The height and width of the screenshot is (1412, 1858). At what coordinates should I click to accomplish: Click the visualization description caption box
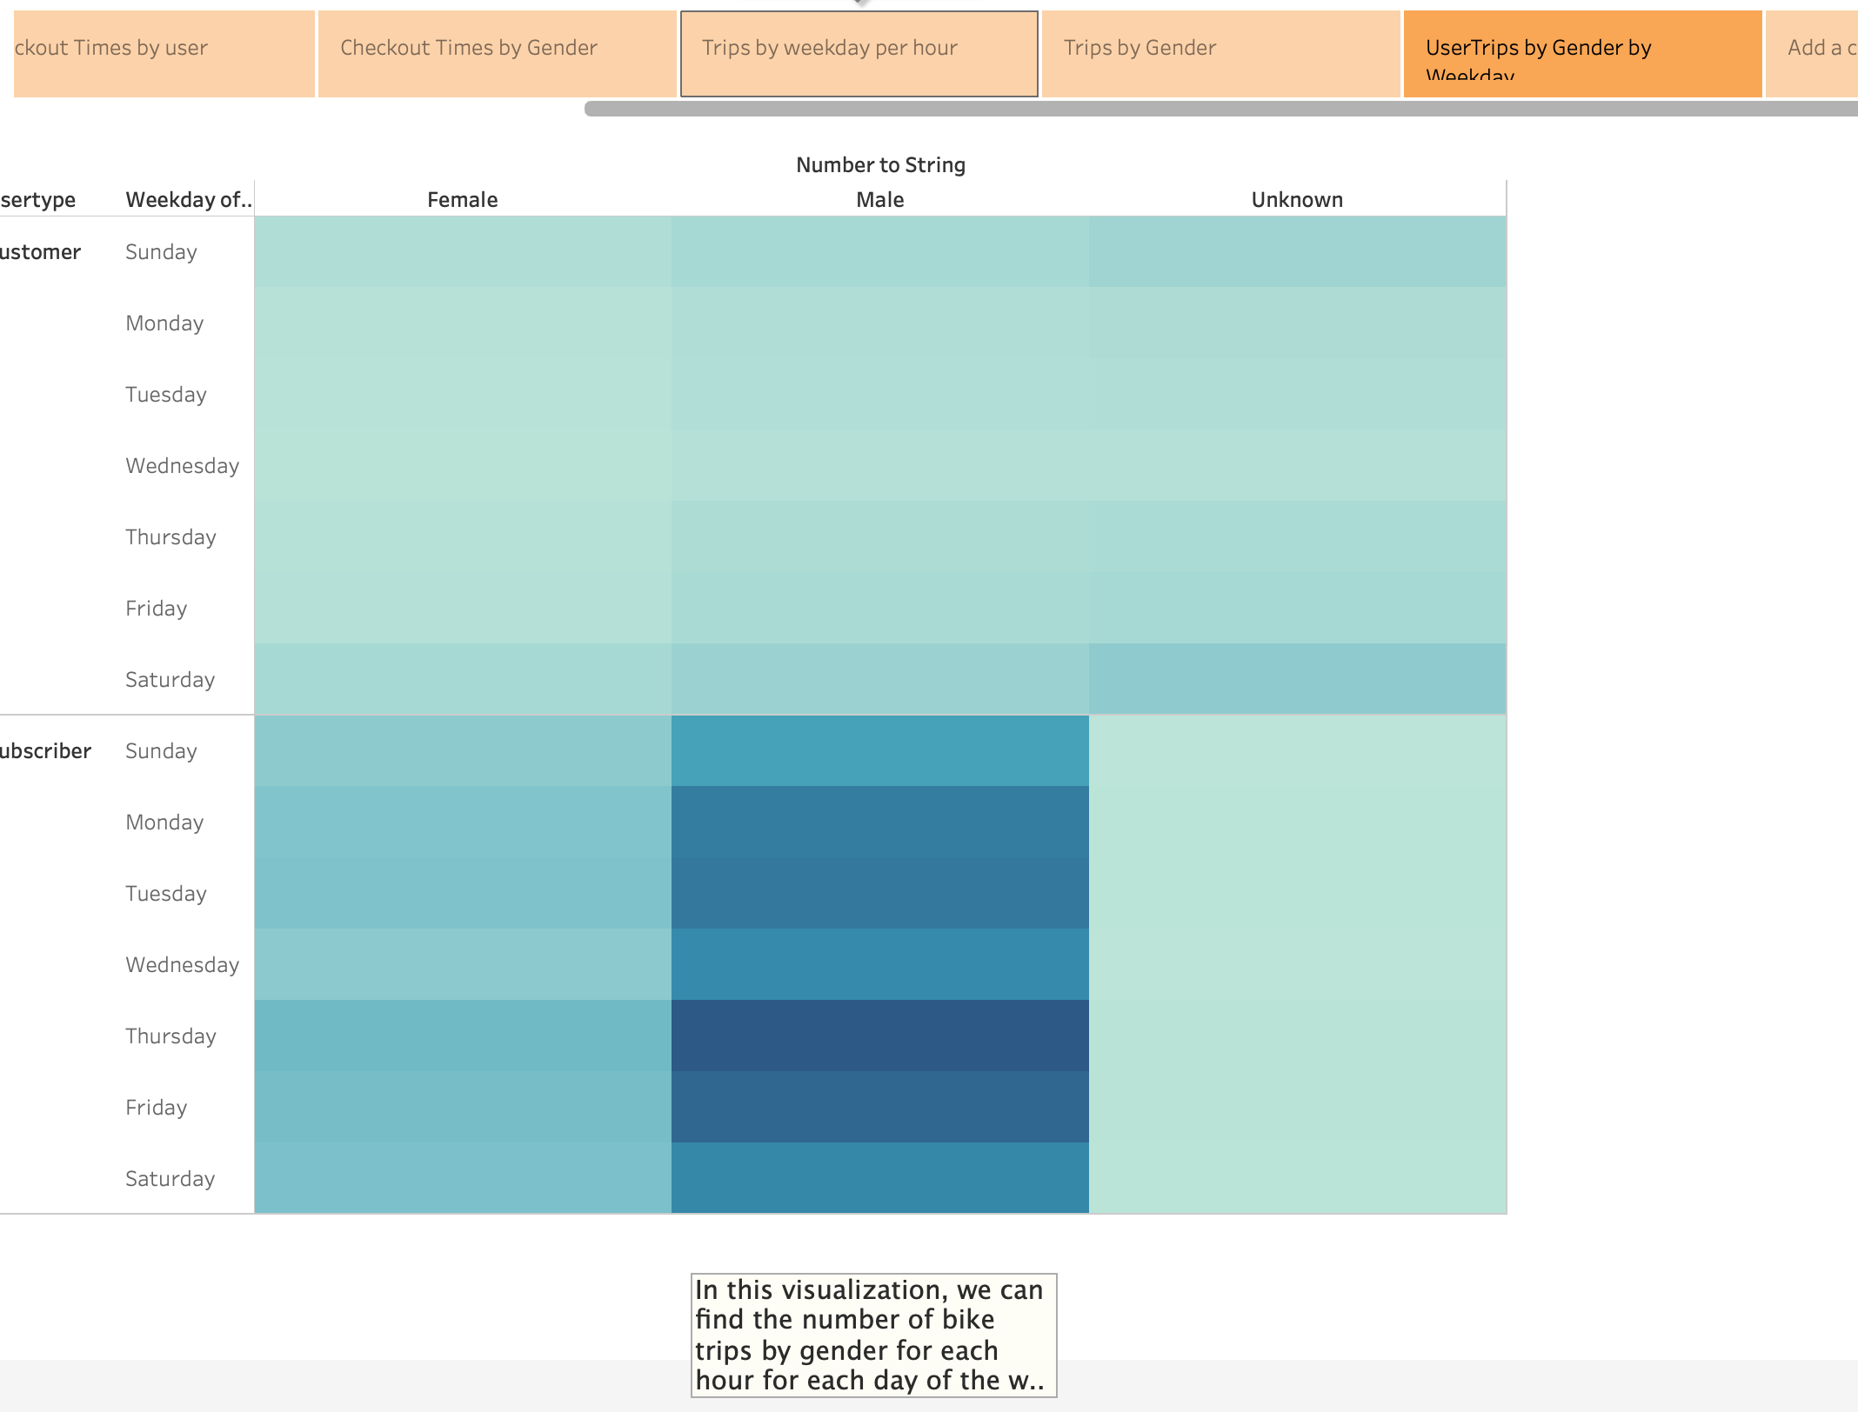(873, 1335)
